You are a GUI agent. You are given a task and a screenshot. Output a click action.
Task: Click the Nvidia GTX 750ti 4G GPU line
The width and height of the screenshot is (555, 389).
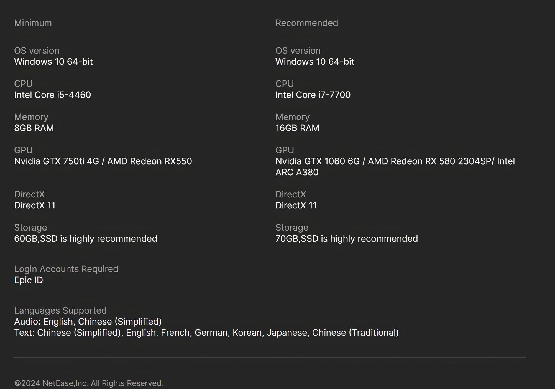103,161
